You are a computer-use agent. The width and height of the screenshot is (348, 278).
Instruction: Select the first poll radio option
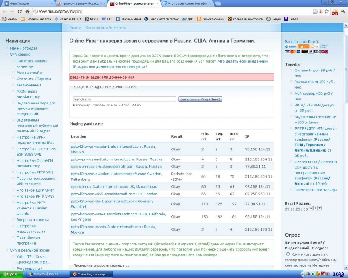(288, 254)
